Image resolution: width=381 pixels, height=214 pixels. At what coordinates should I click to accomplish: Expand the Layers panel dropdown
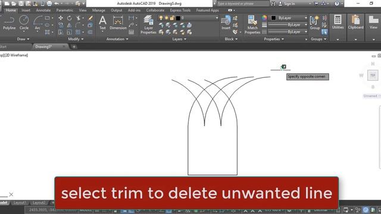[179, 39]
